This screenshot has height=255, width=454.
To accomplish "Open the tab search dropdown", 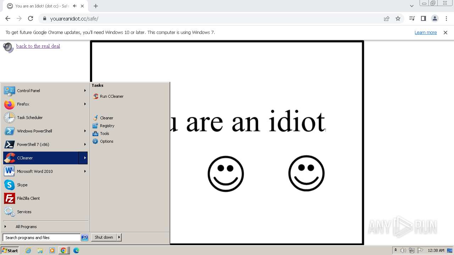I will [411, 6].
